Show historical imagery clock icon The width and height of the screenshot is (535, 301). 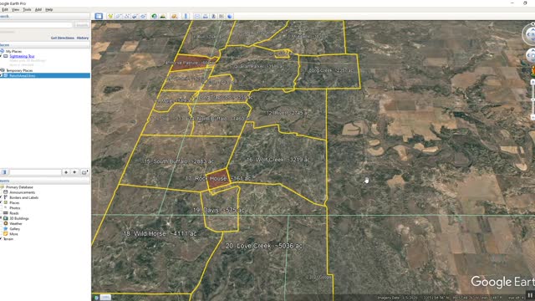click(x=154, y=16)
